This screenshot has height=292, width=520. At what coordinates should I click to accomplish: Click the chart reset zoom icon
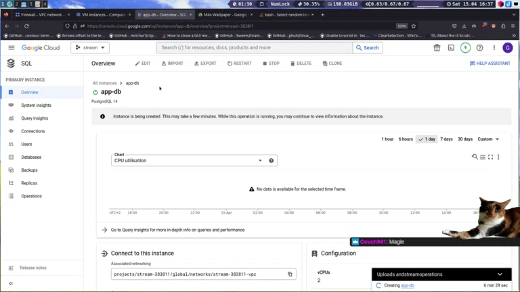475,157
